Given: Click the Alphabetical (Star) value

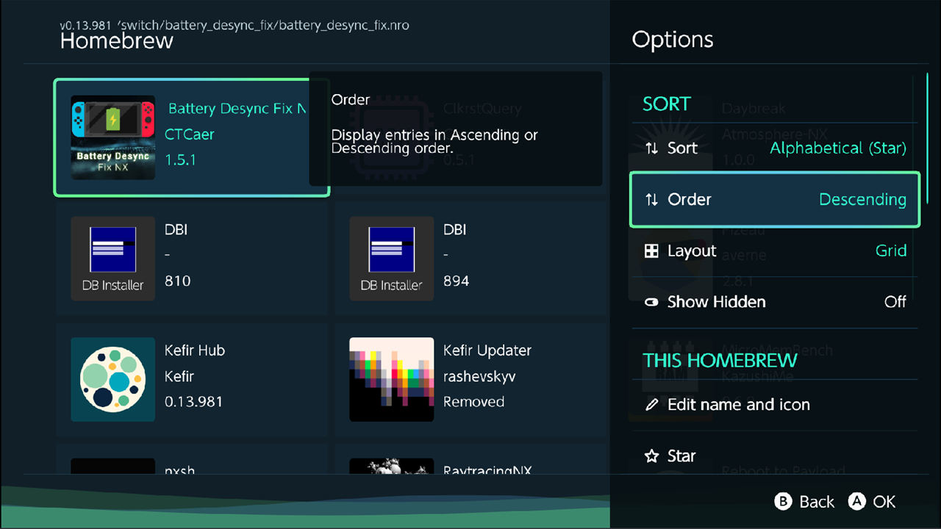Looking at the screenshot, I should click(x=838, y=148).
